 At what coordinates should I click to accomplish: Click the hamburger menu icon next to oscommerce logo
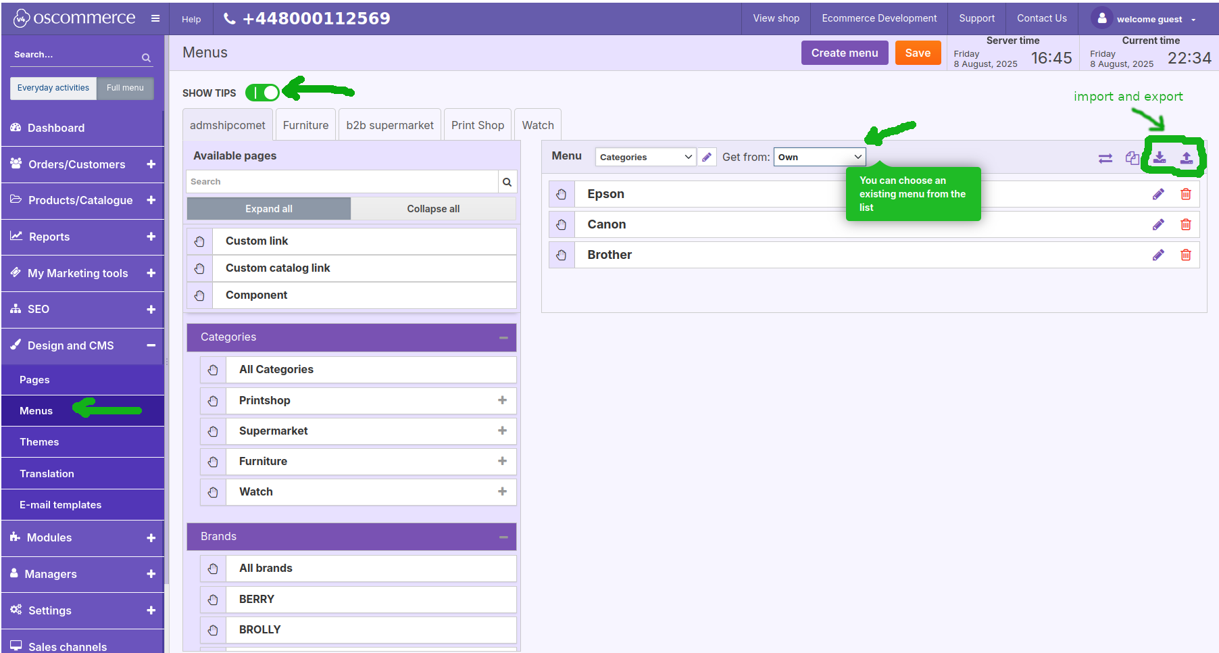coord(155,18)
